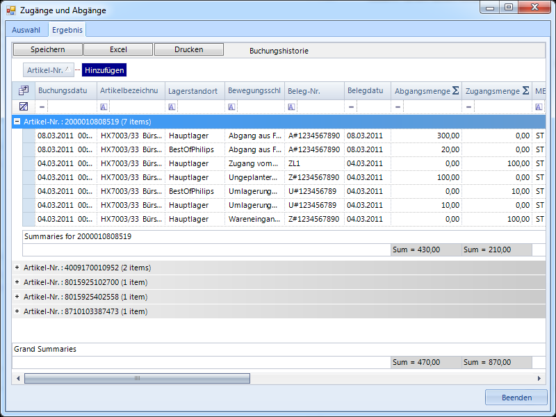Viewport: 556px width, 417px height.
Task: Click the application icon in the title bar
Action: (11, 10)
